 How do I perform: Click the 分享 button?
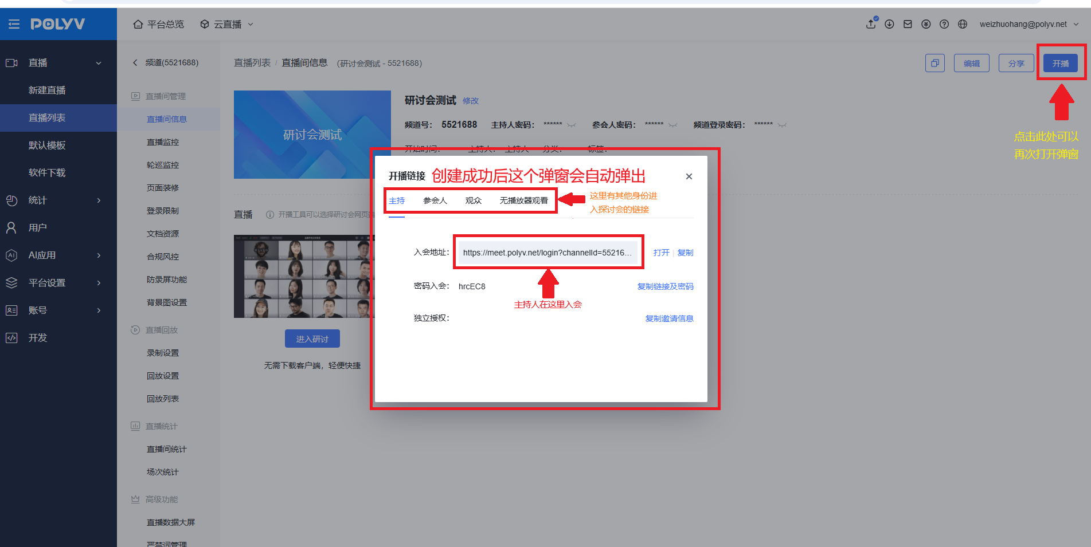1016,63
